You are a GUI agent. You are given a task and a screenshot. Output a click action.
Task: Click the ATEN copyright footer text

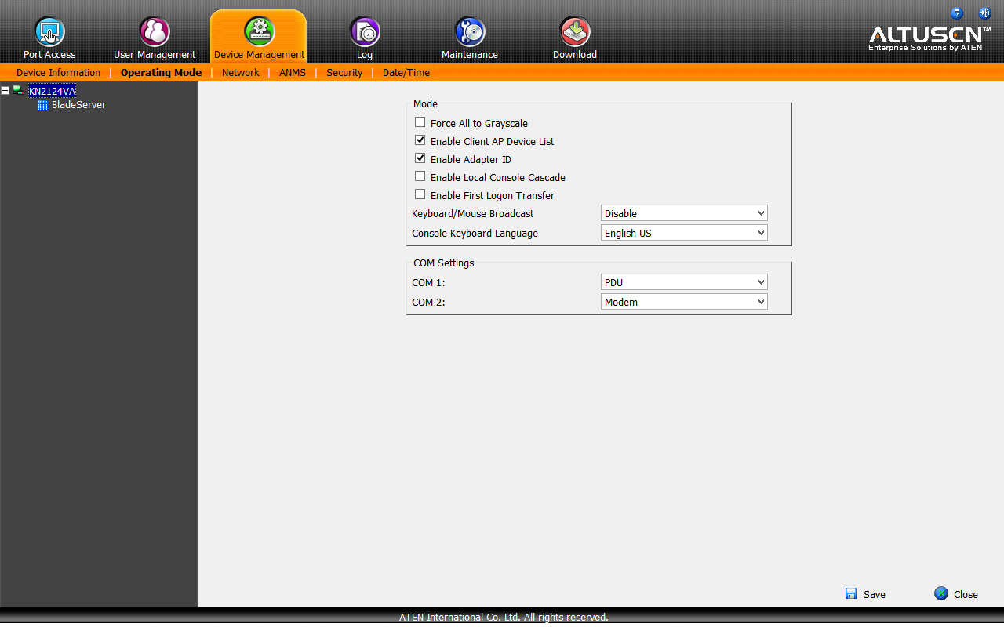[504, 618]
